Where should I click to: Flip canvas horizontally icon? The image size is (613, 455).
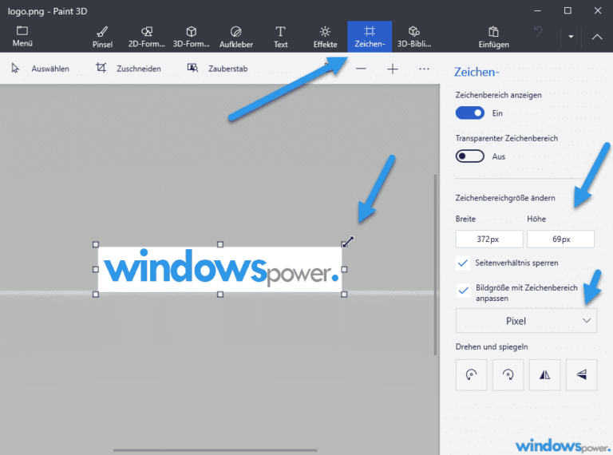pos(544,375)
